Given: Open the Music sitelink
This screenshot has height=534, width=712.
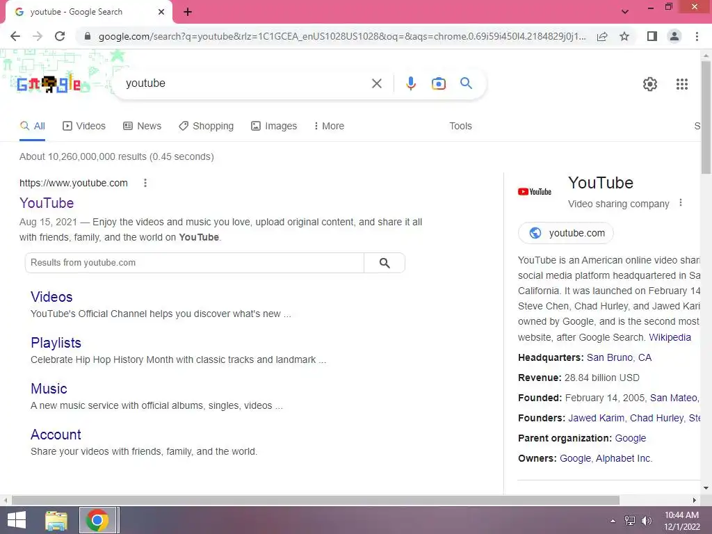Looking at the screenshot, I should 49,389.
